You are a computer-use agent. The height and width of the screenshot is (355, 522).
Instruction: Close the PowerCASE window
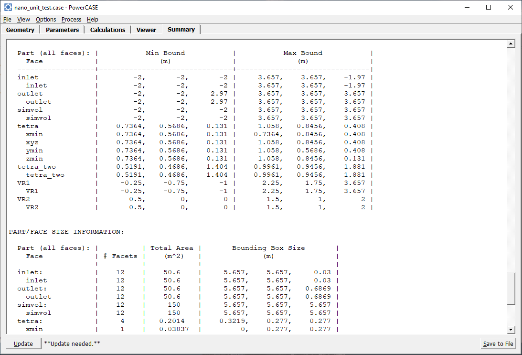(x=511, y=8)
